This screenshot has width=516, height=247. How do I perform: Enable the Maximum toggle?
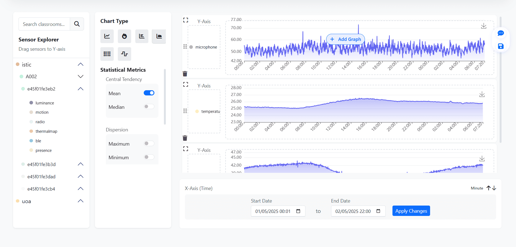tap(149, 143)
